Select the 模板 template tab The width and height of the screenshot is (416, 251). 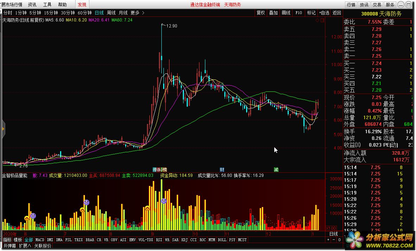(18, 240)
